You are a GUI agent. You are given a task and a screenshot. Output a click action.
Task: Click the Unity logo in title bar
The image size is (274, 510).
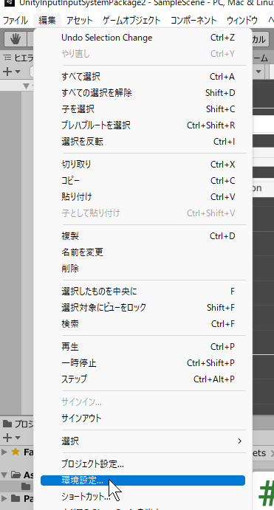coord(9,3)
